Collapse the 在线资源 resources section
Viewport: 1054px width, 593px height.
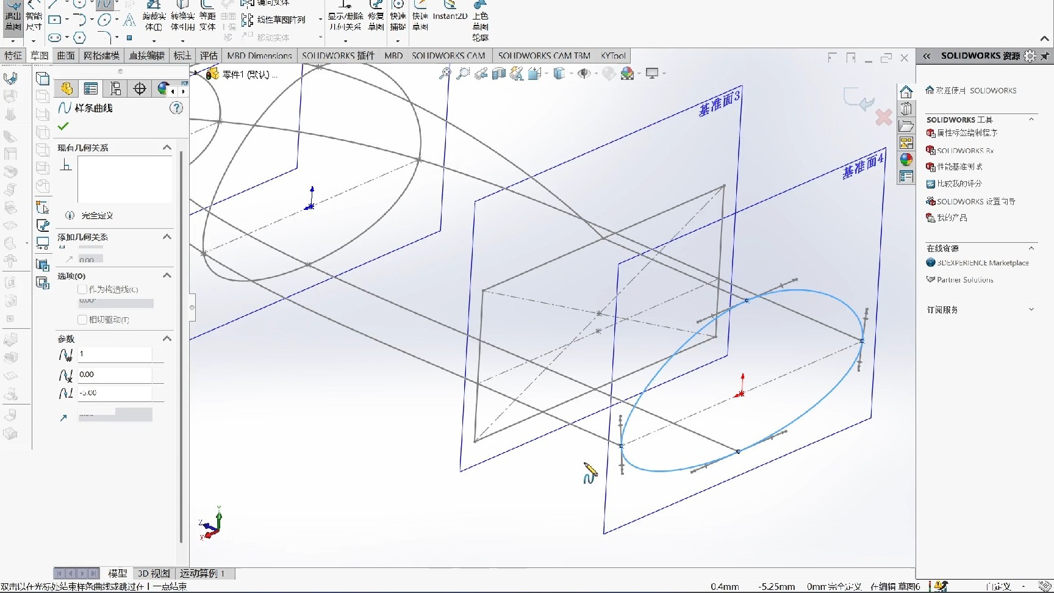click(1032, 248)
